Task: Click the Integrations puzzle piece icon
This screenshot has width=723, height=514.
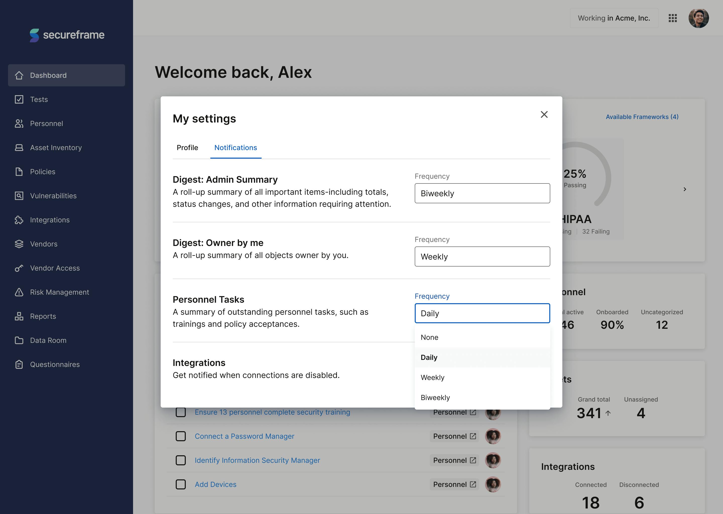Action: point(19,220)
